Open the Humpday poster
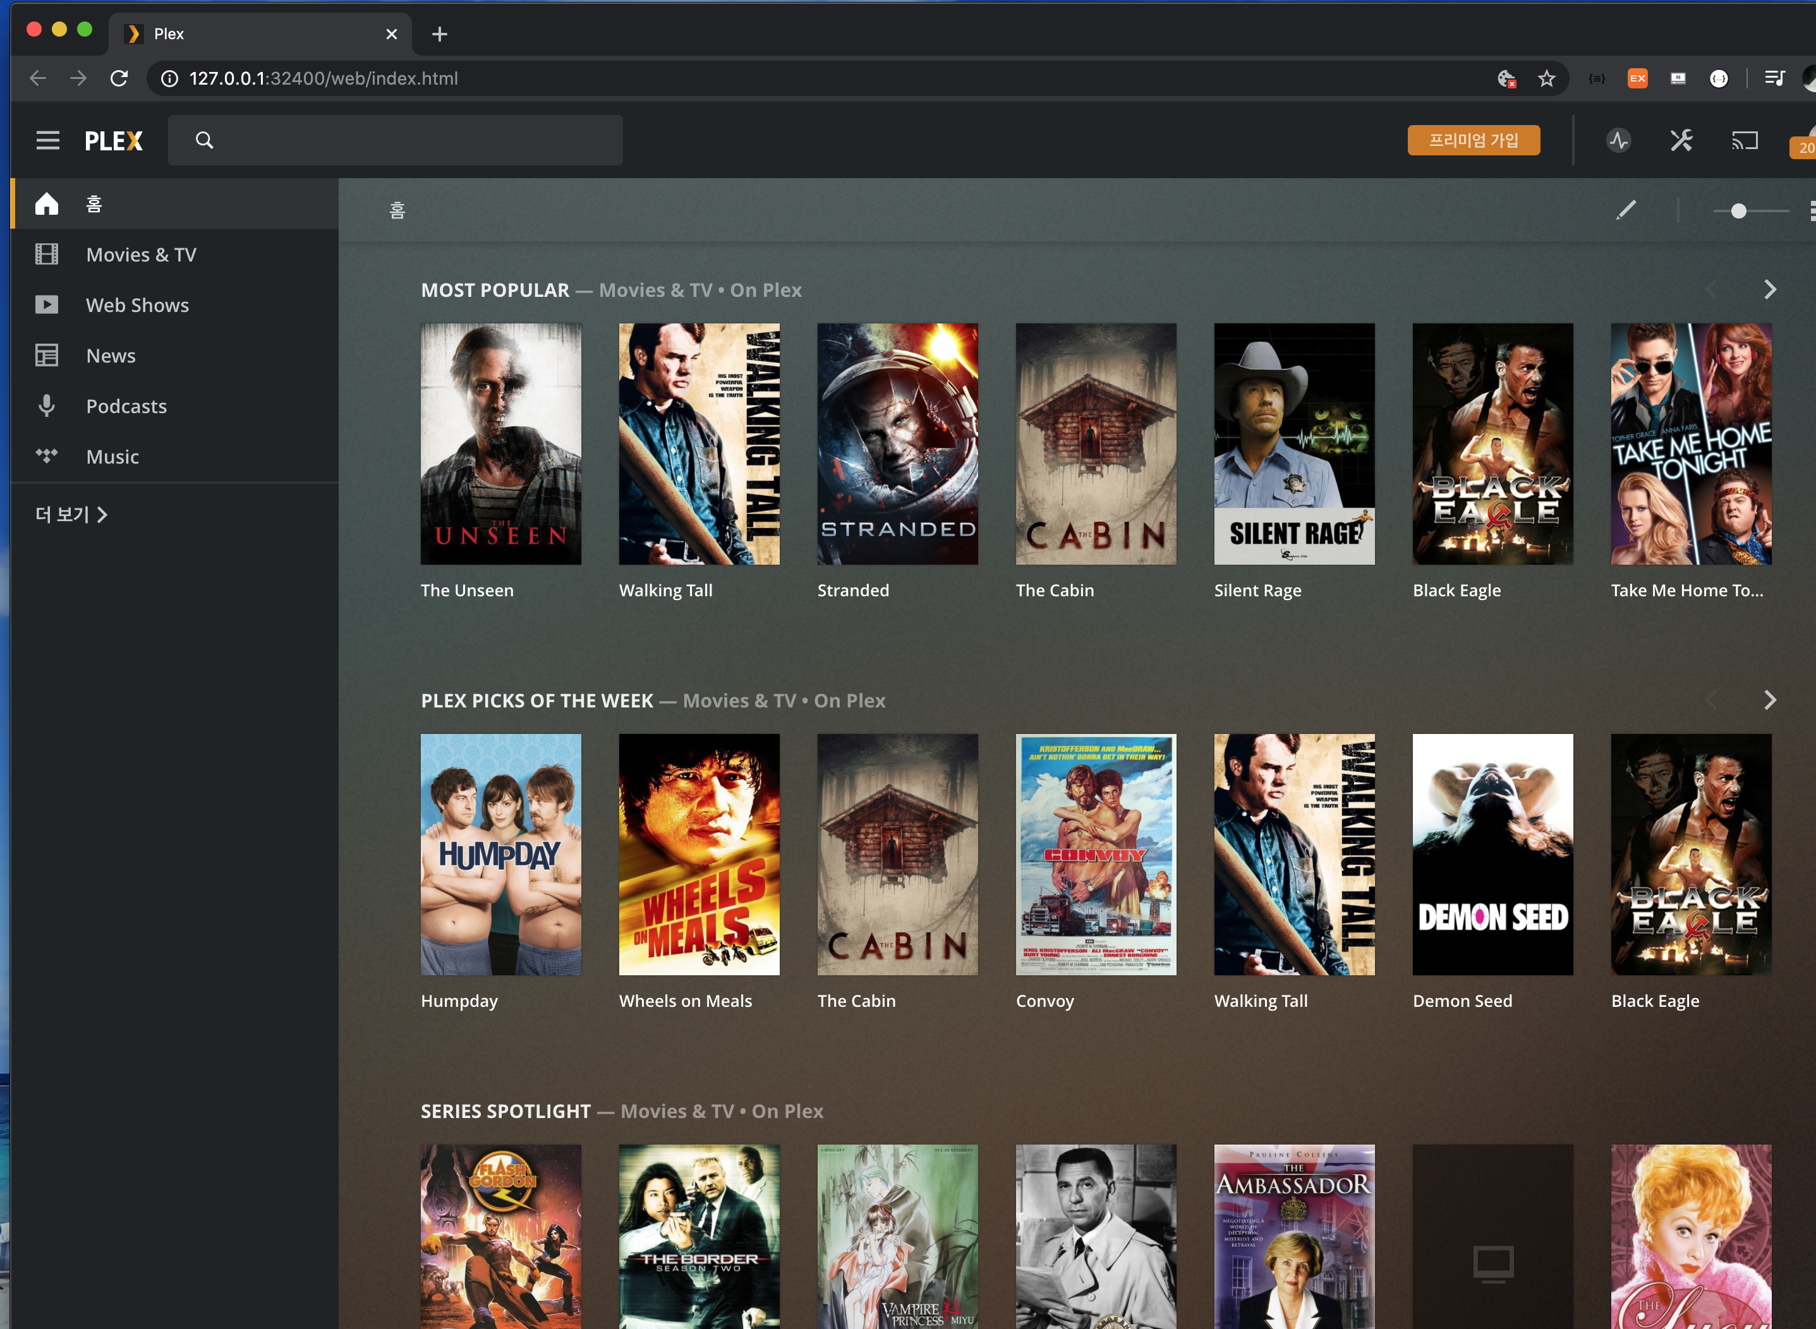1816x1329 pixels. coord(500,853)
